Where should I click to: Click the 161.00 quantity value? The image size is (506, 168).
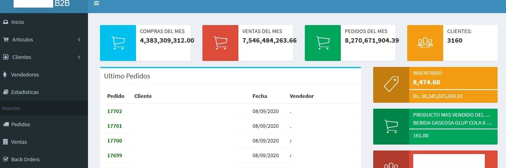[421, 135]
